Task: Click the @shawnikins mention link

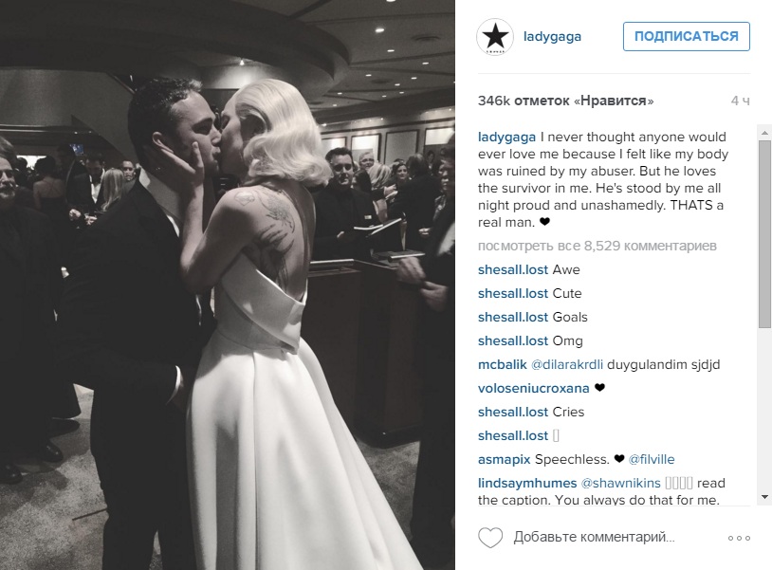Action: [620, 484]
